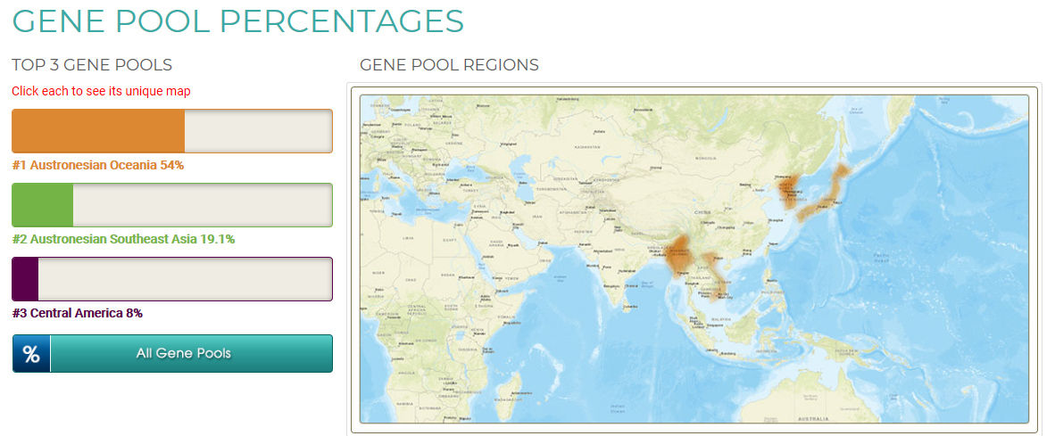Click the TOP 3 GENE POOLS heading
1055x436 pixels.
point(92,65)
